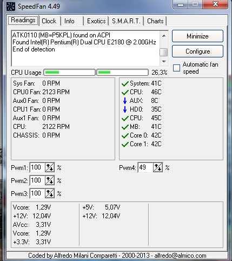
Task: Click the first CPU usage bar
Action: 69,73
